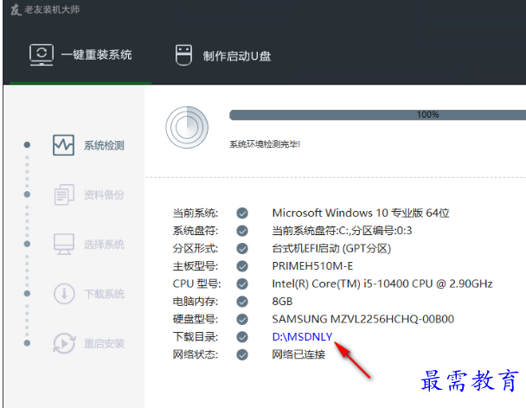
Task: Click the step dot beside 下载系统
Action: [x=27, y=293]
